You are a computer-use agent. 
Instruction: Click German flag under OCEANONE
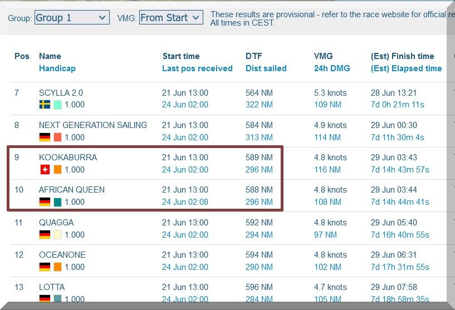45,267
